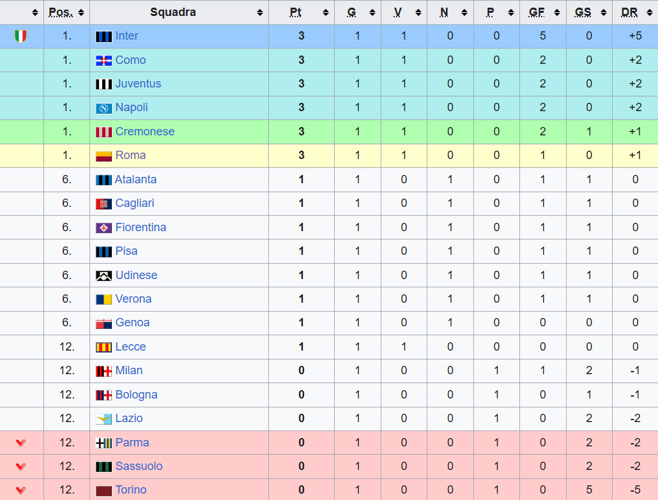The width and height of the screenshot is (658, 500).
Task: Click the Roma flag icon
Action: click(103, 156)
